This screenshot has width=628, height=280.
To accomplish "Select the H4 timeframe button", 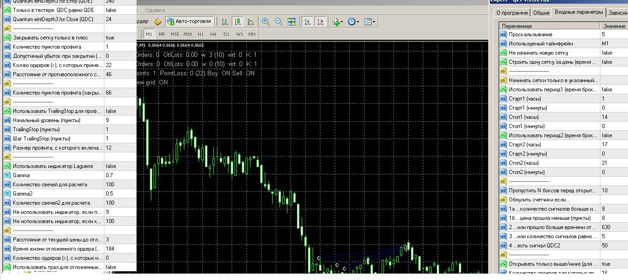I will tap(213, 34).
